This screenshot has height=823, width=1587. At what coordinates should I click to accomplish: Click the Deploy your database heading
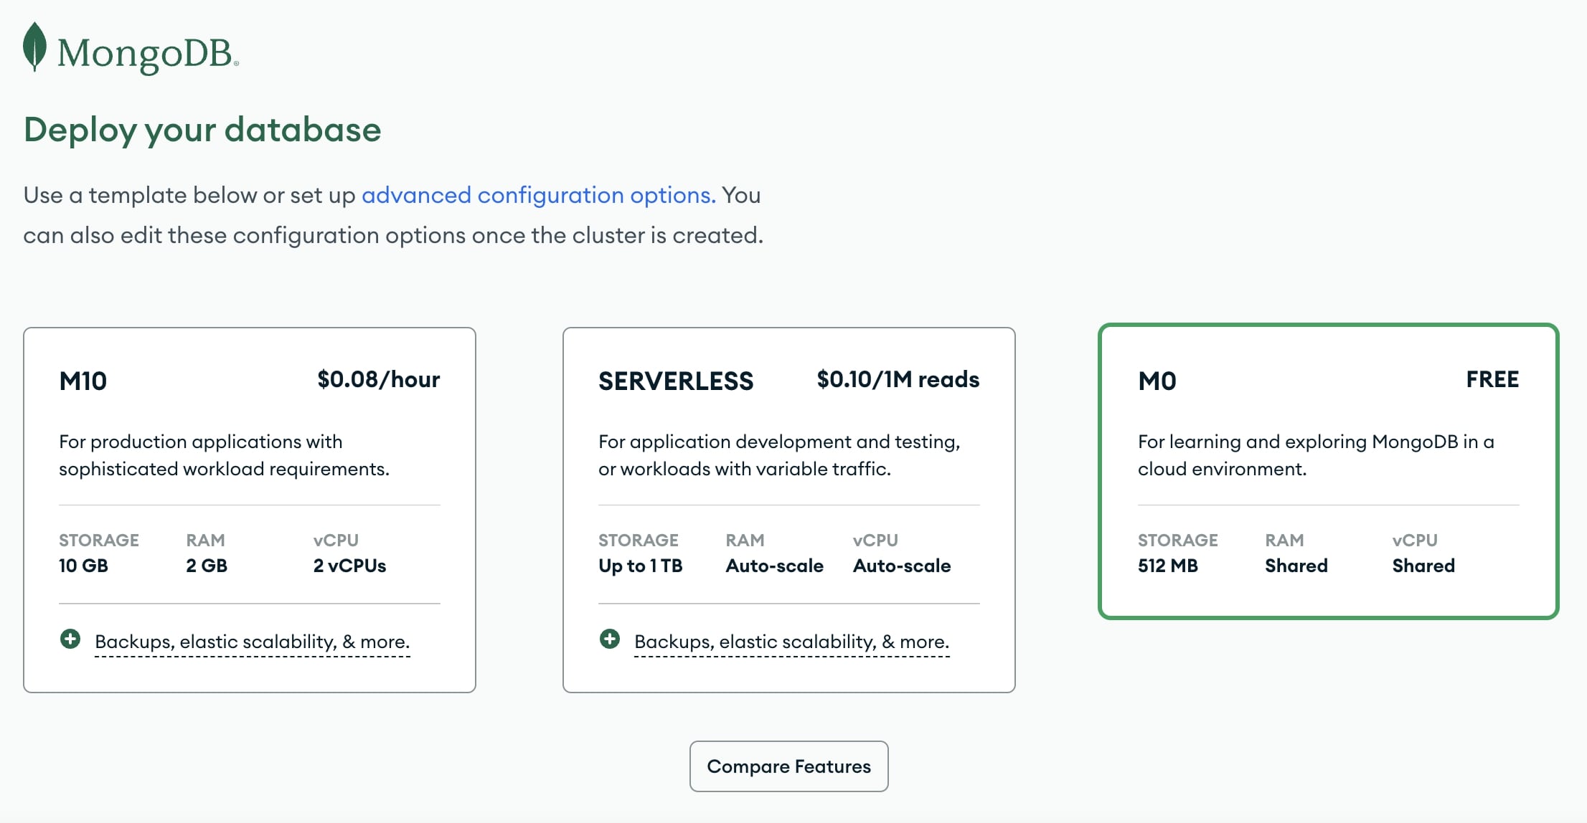tap(202, 130)
